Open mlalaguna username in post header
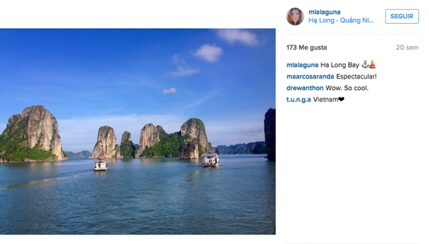The width and height of the screenshot is (429, 244). point(324,12)
